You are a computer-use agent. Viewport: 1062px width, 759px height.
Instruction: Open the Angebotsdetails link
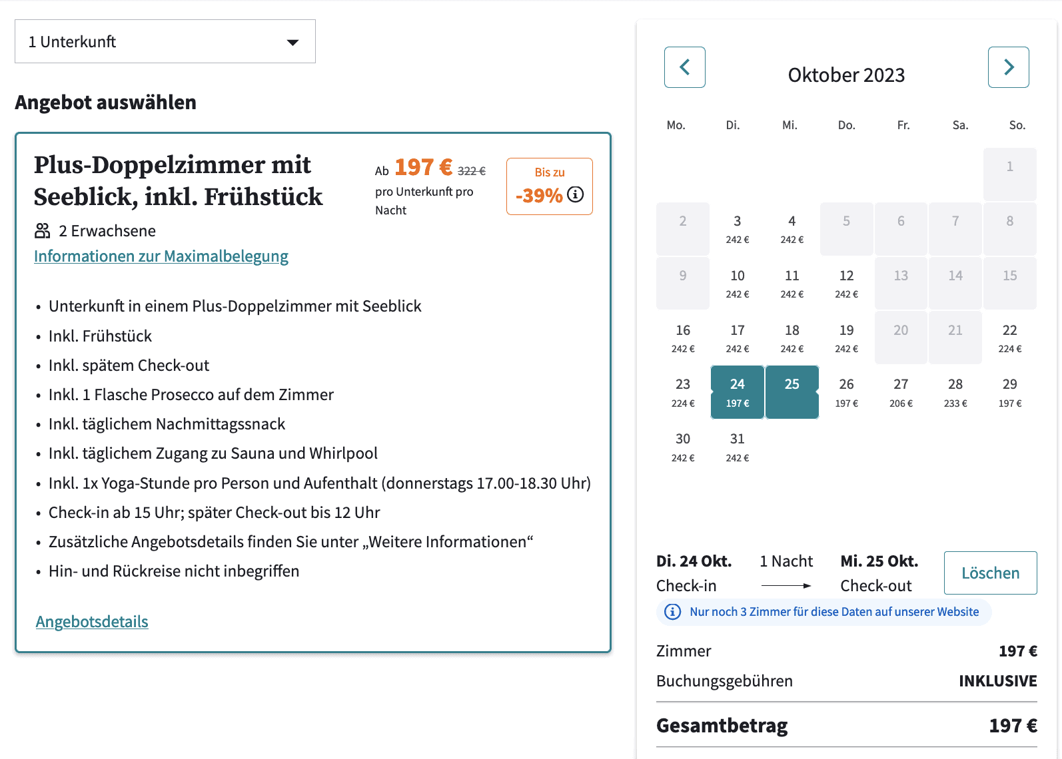92,622
